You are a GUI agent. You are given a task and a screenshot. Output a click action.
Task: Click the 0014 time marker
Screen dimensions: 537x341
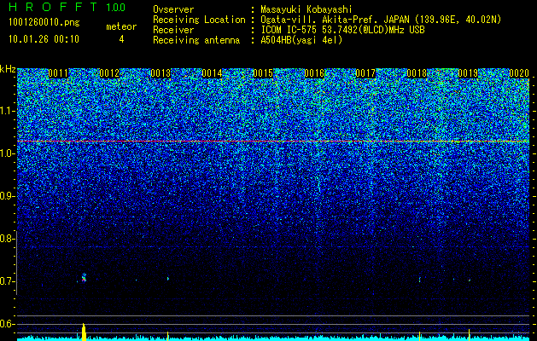tap(212, 73)
